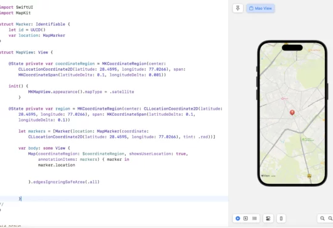
Task: Click the 'var location: MapMarker' line
Action: click(37, 35)
